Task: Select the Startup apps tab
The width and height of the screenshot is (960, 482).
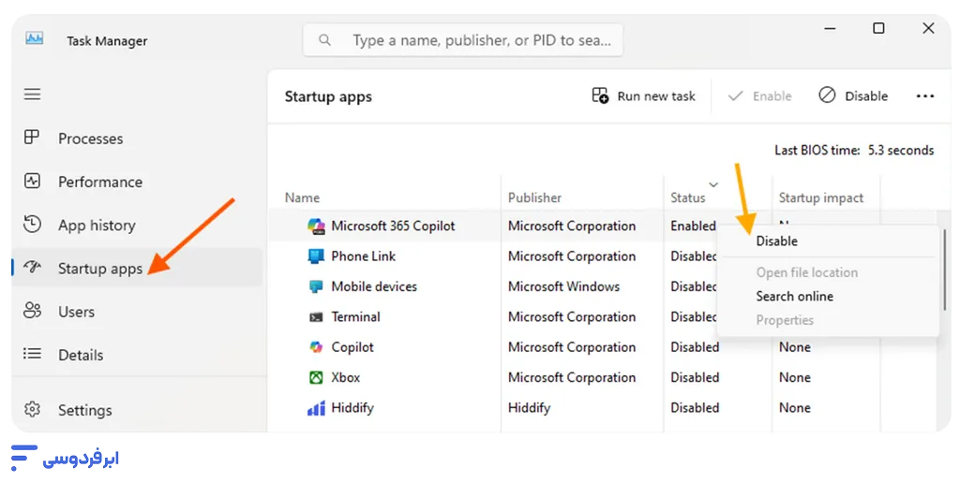Action: tap(99, 269)
